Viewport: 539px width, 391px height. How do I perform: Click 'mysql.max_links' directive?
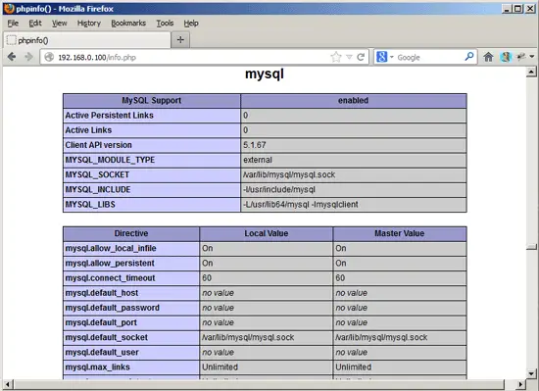(x=98, y=367)
